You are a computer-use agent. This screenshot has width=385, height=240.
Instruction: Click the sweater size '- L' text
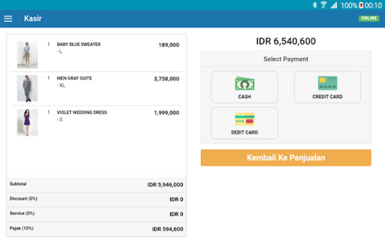pyautogui.click(x=59, y=51)
